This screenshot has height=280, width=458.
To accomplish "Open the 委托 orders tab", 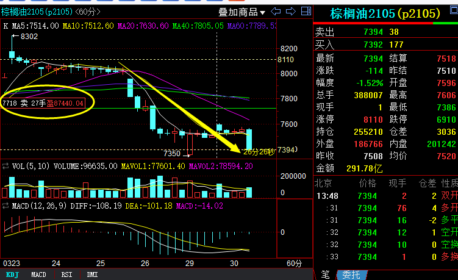I will point(350,274).
